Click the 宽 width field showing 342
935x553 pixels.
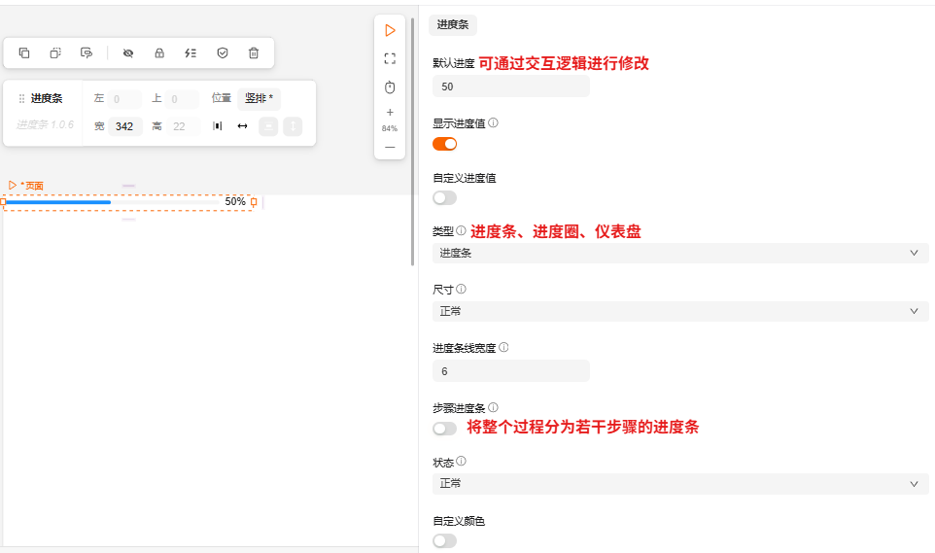pos(125,126)
